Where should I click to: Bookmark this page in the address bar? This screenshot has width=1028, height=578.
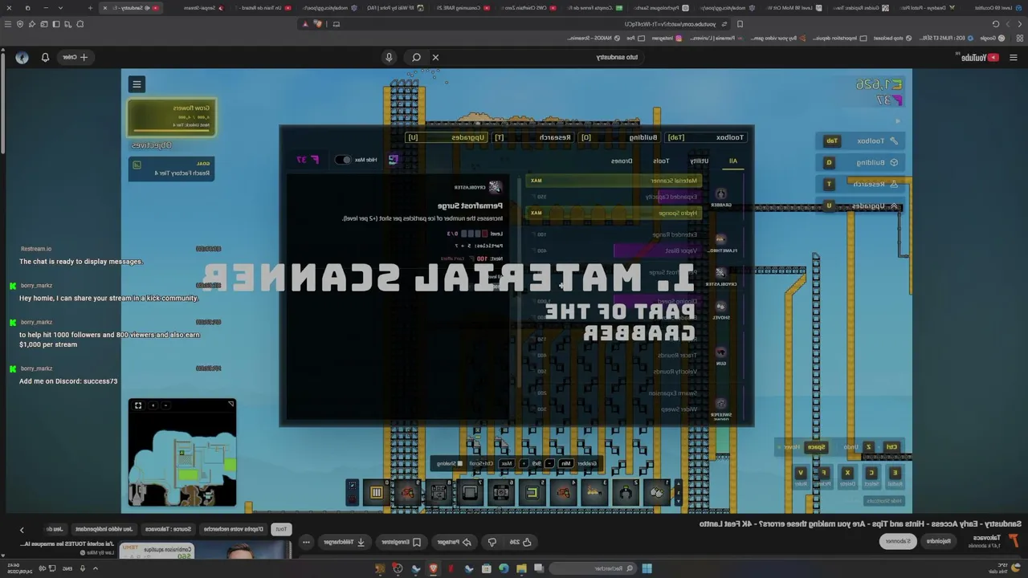coord(740,24)
